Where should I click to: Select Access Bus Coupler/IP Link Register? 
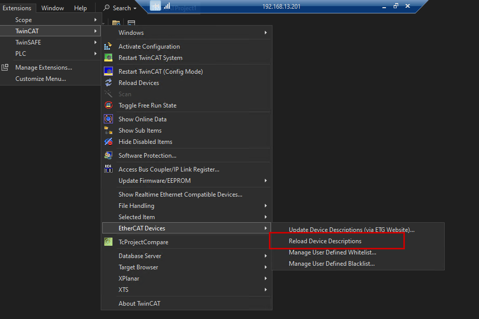pyautogui.click(x=187, y=169)
